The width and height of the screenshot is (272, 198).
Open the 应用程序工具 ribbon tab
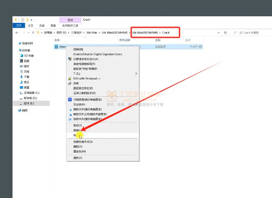[70, 26]
